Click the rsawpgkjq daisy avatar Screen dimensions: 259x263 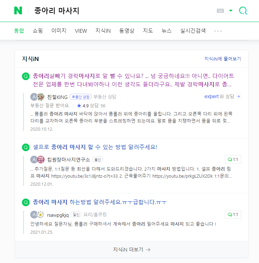(40, 215)
